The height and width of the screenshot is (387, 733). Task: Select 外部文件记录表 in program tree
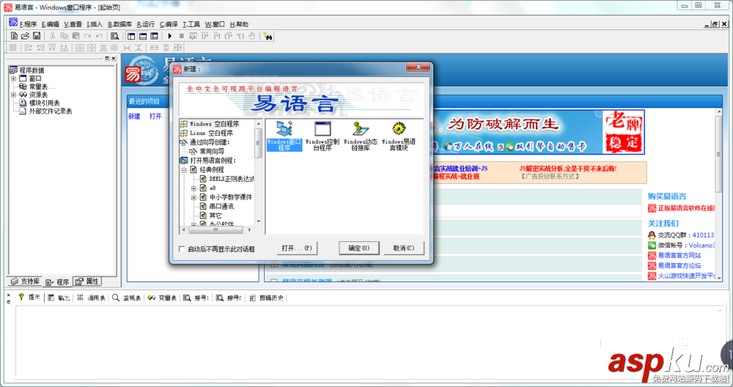51,111
